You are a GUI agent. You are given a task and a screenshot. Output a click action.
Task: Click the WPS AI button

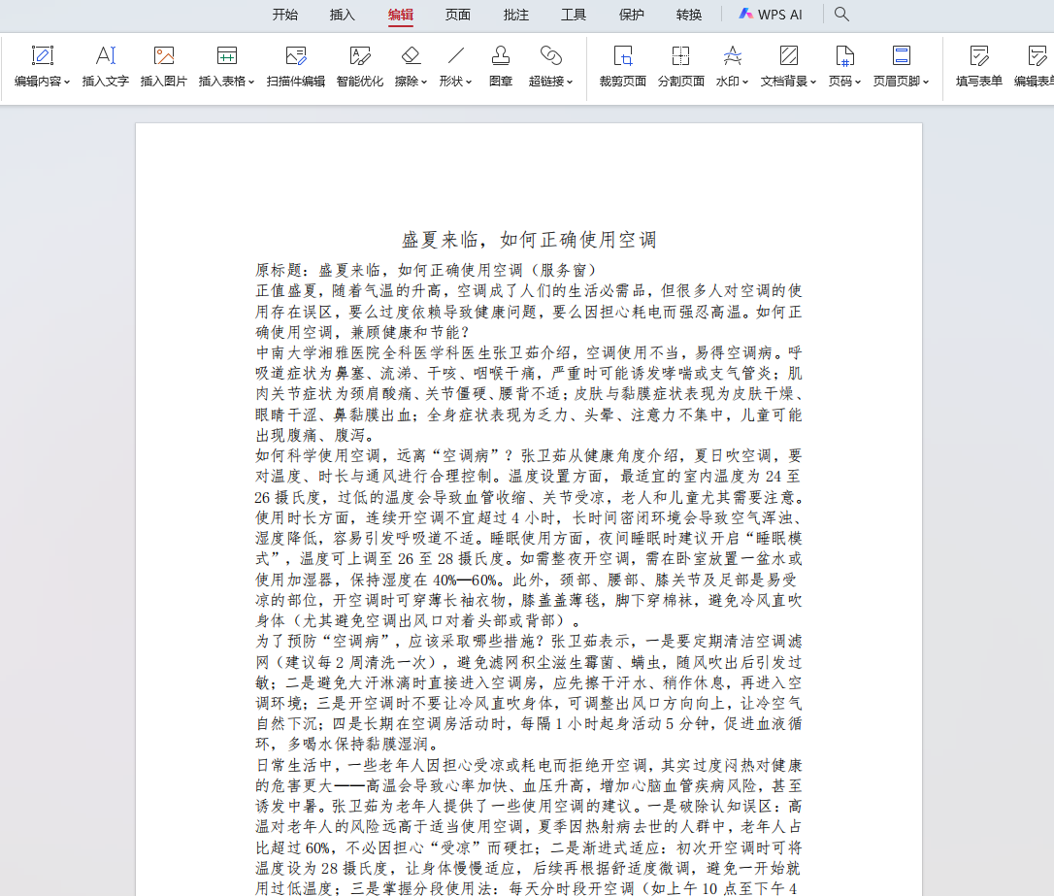click(771, 15)
